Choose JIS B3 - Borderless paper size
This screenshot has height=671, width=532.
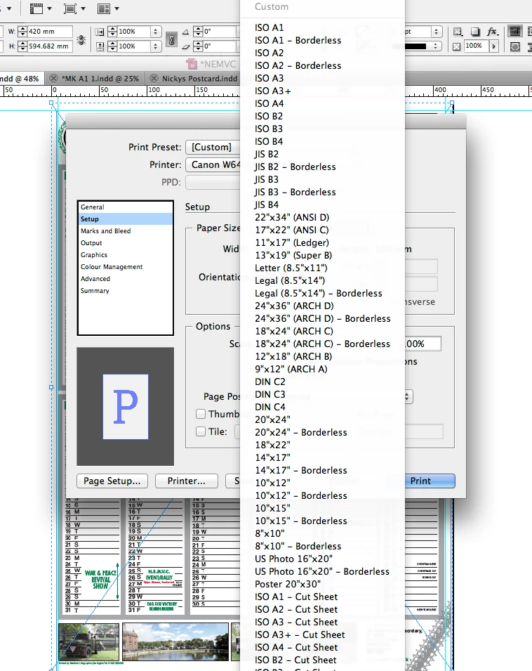pos(323,192)
